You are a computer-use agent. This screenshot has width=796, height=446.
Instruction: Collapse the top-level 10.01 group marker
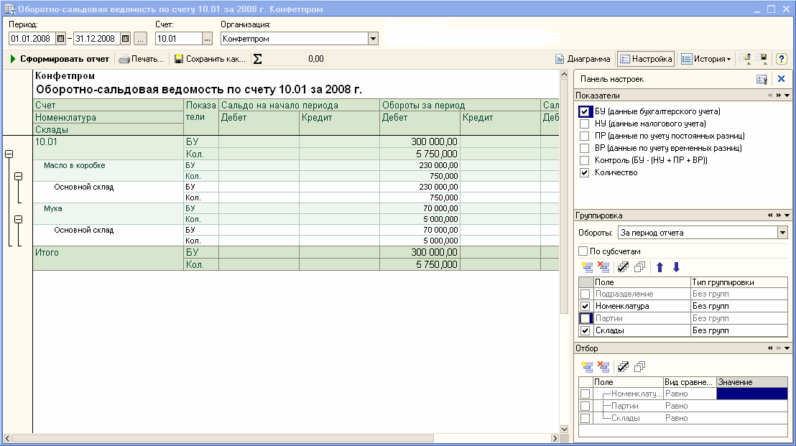(x=9, y=154)
